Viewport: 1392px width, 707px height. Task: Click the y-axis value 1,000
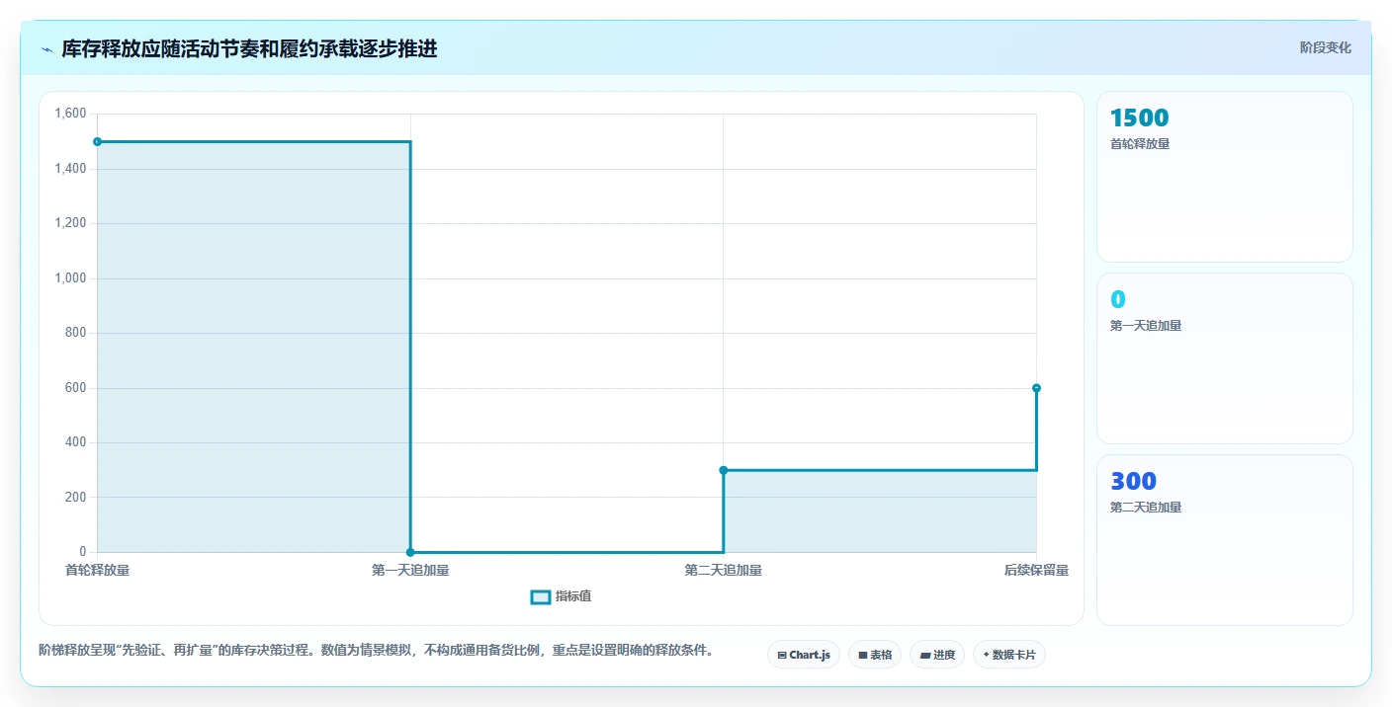[x=70, y=278]
